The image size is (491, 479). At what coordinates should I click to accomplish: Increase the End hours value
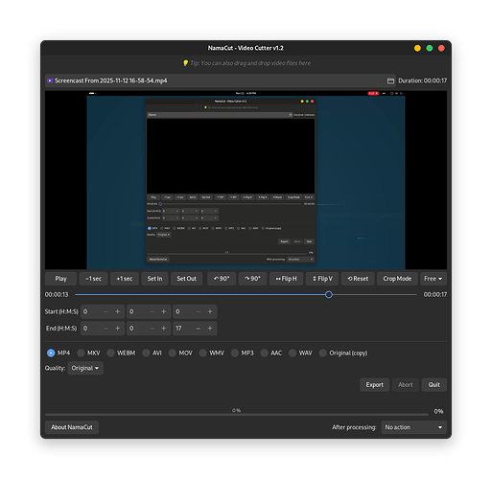[117, 328]
